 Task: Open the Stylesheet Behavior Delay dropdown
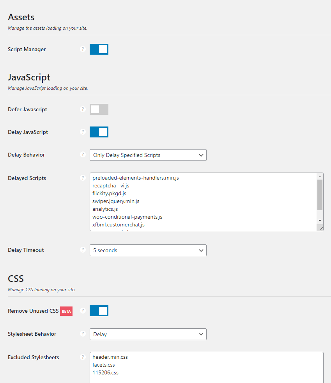click(148, 334)
